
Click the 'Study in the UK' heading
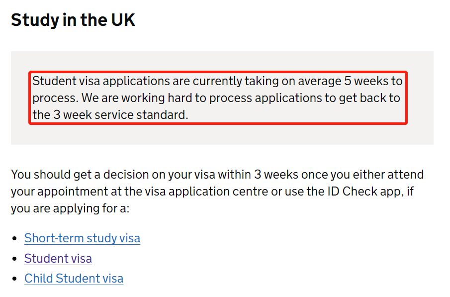pos(73,20)
